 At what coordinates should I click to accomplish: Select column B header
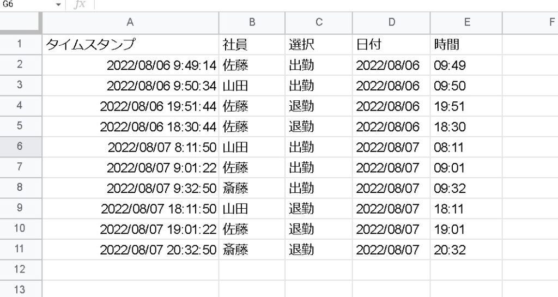click(x=252, y=22)
